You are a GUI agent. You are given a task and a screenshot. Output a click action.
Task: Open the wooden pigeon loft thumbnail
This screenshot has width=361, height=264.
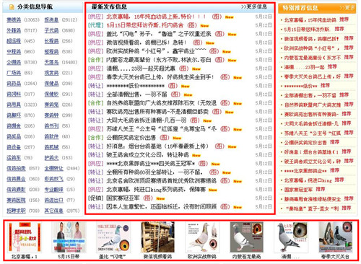[158, 237]
